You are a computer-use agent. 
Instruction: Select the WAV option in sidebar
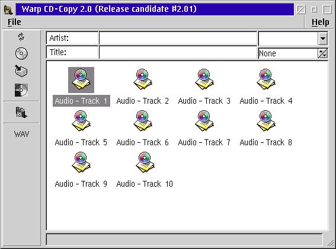[x=21, y=134]
